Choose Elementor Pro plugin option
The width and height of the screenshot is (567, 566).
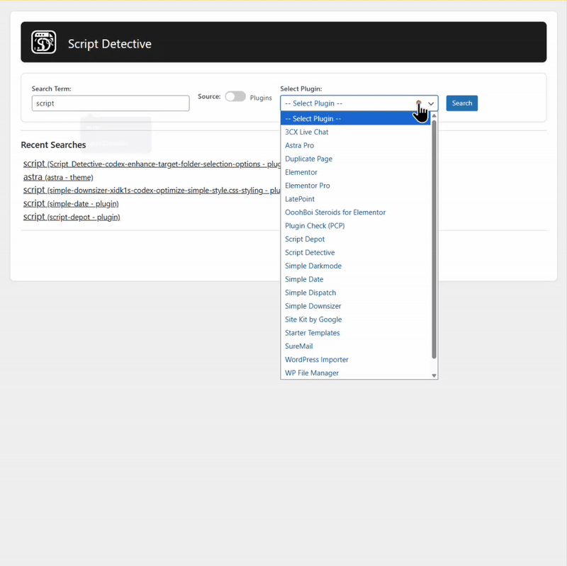356,186
